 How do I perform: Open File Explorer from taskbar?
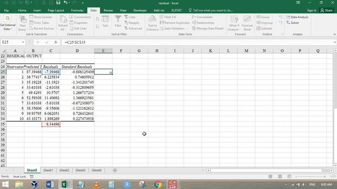coord(19,184)
